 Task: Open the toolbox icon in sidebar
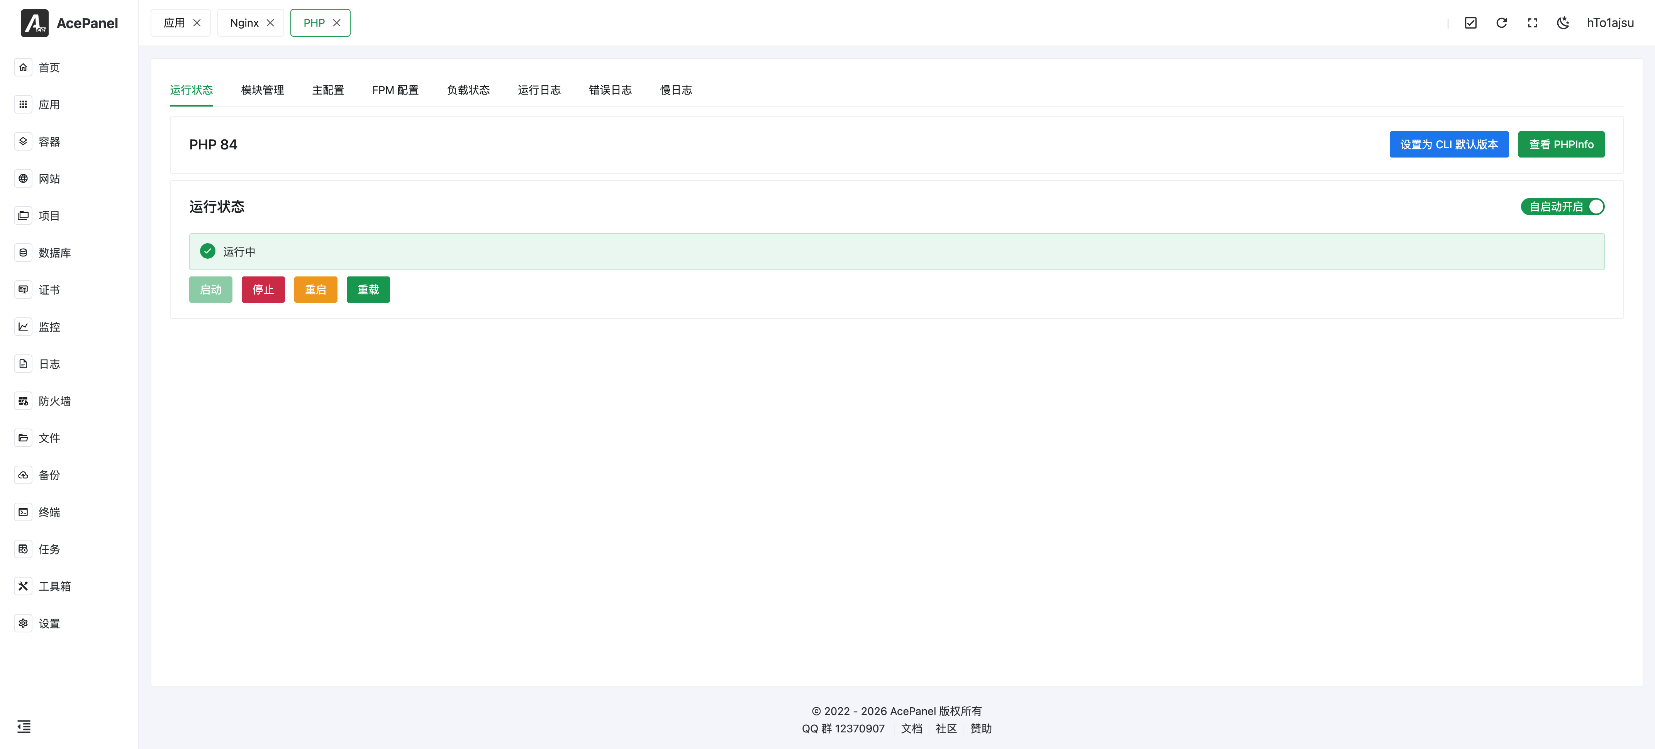23,586
